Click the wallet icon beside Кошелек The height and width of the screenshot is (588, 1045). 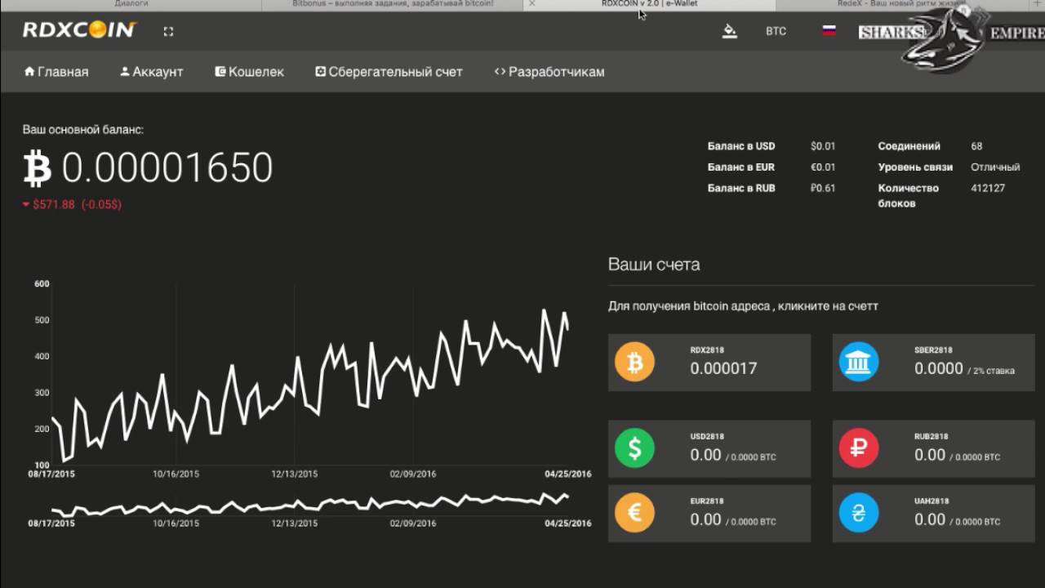point(220,72)
